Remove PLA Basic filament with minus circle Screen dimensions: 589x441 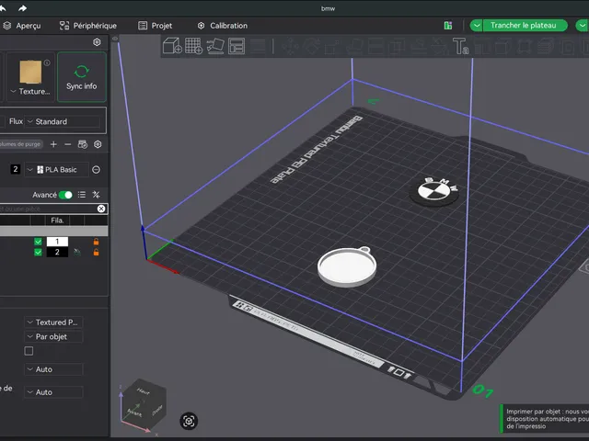pyautogui.click(x=96, y=169)
